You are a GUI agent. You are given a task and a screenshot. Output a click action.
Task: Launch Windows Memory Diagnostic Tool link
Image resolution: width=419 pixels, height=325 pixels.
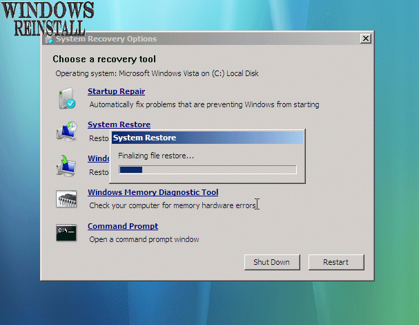(x=153, y=192)
